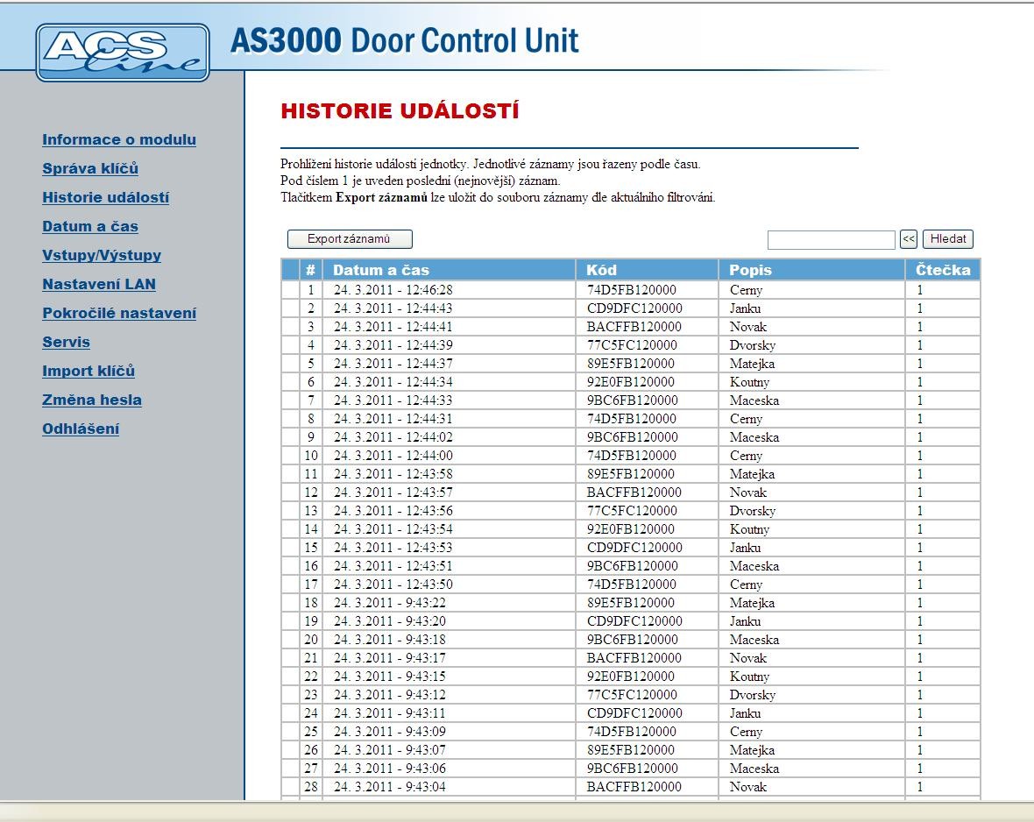Go to Správa klíčů
Viewport: 1034px width, 822px height.
(90, 169)
